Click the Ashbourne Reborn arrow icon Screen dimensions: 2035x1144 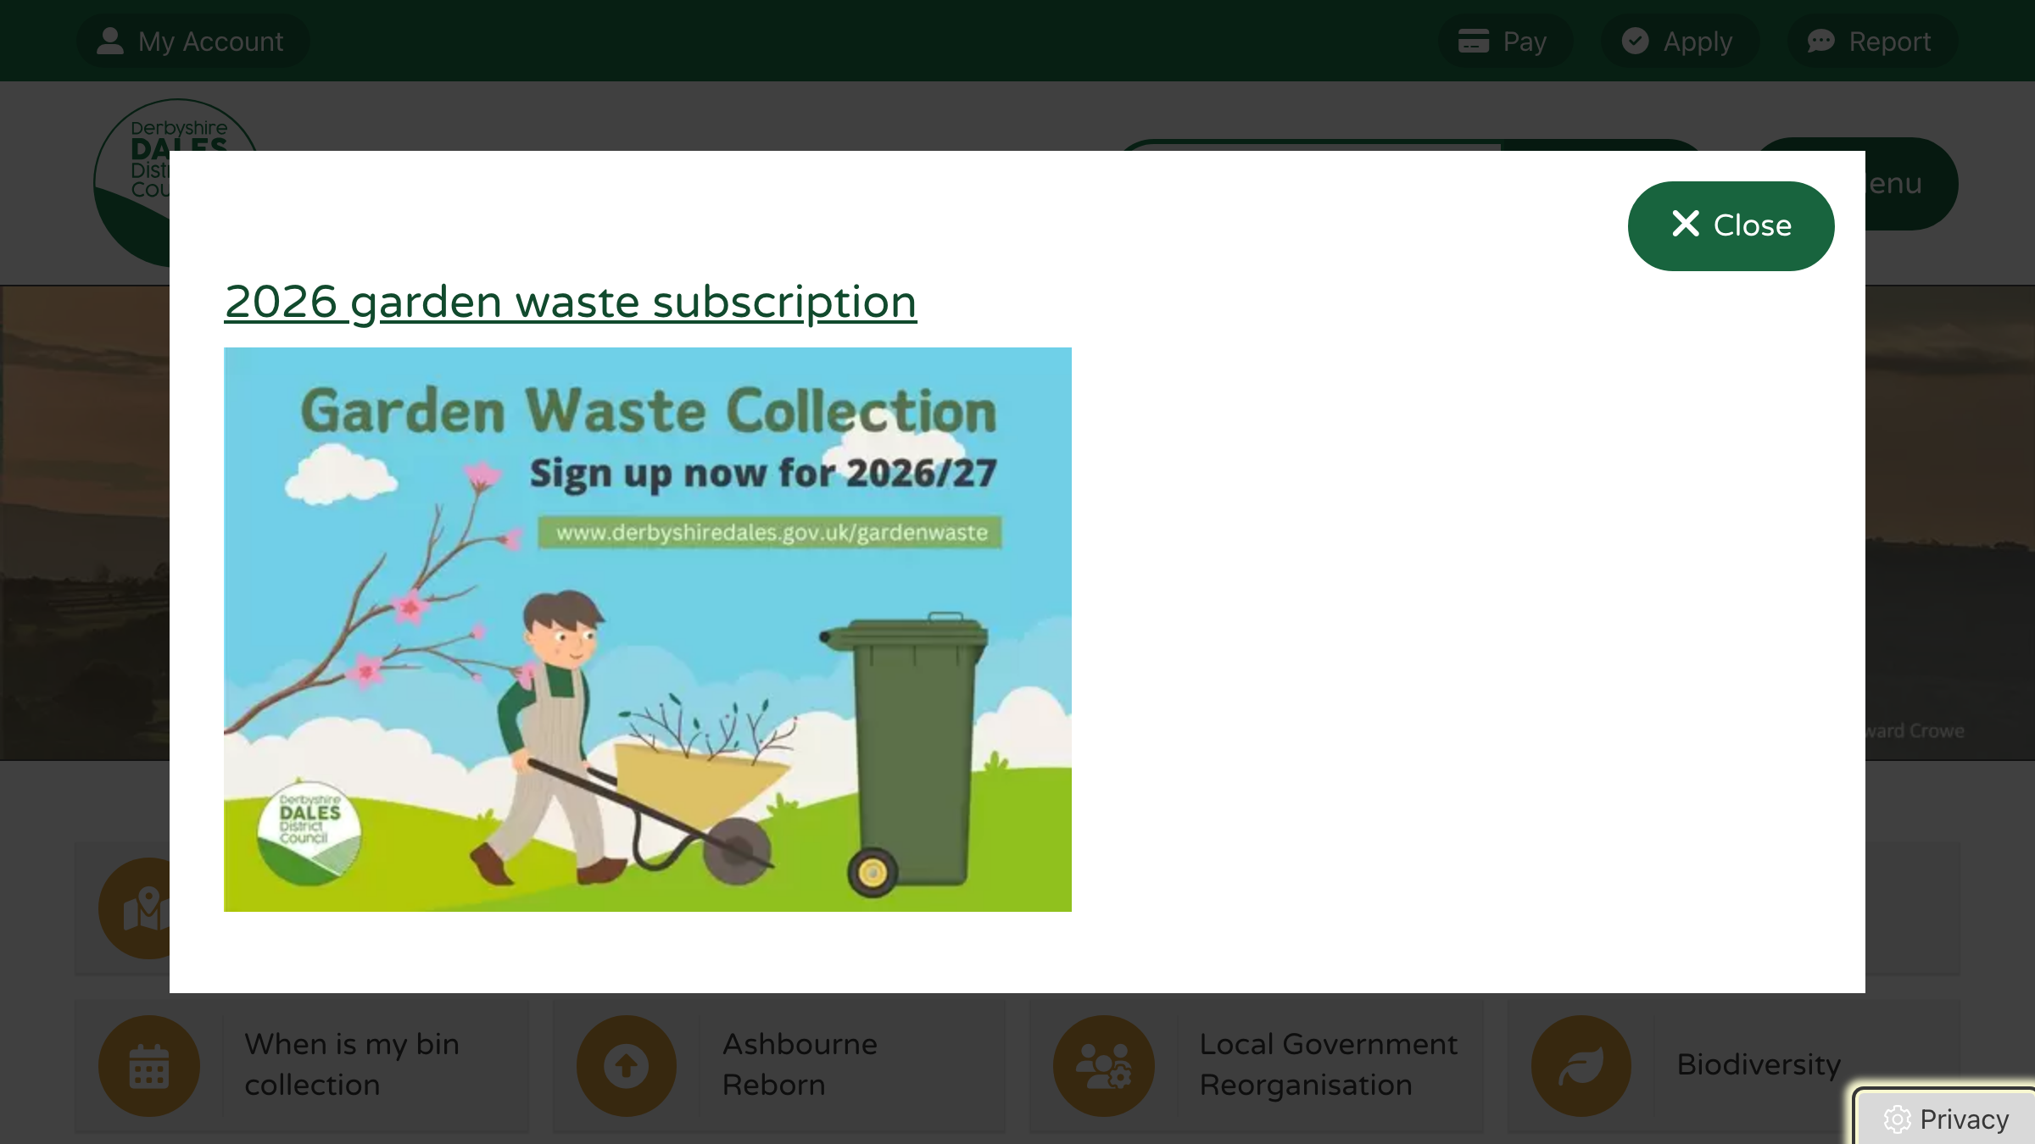(x=627, y=1066)
